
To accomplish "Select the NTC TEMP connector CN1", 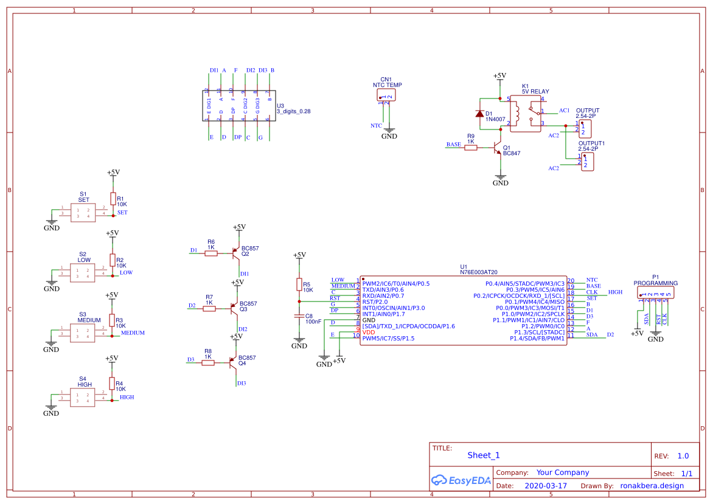I will click(x=388, y=94).
